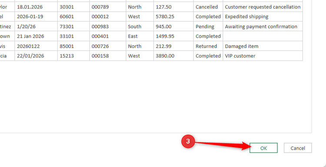Select the date cell 21 Jan 2026
This screenshot has height=167, width=326.
[36, 36]
